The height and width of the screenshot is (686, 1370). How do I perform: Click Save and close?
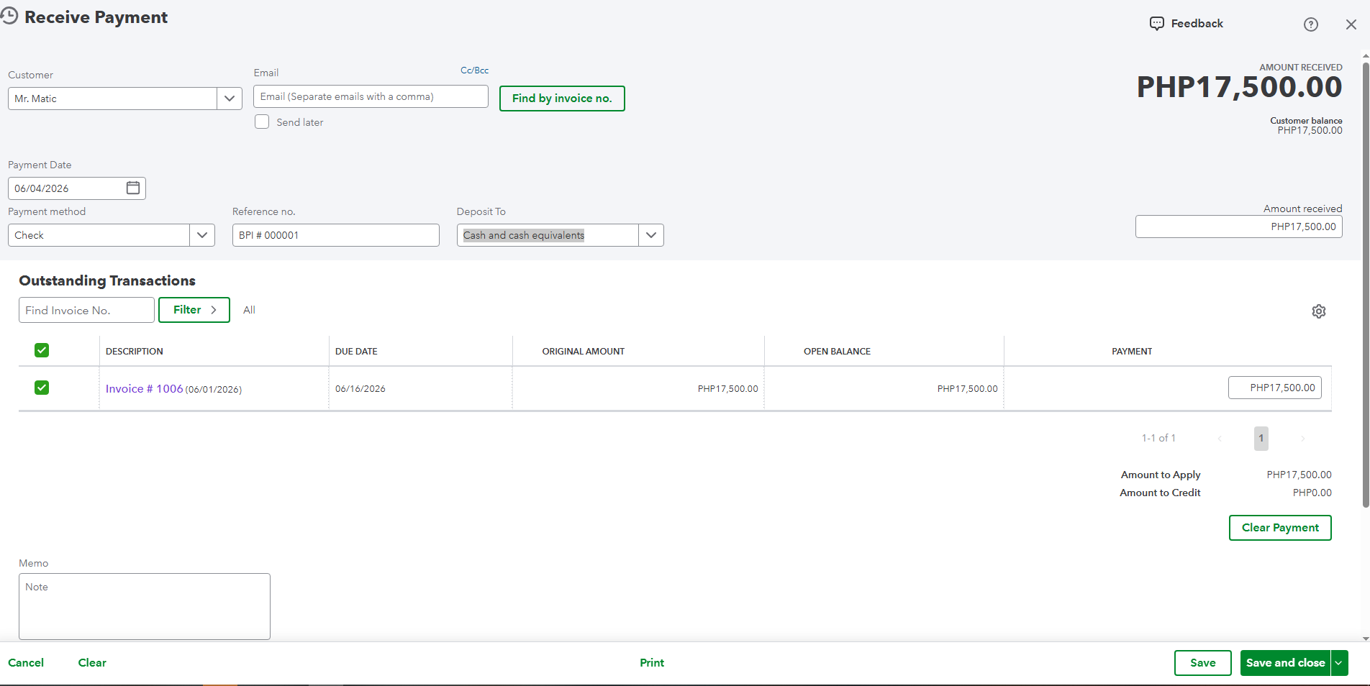pyautogui.click(x=1285, y=663)
